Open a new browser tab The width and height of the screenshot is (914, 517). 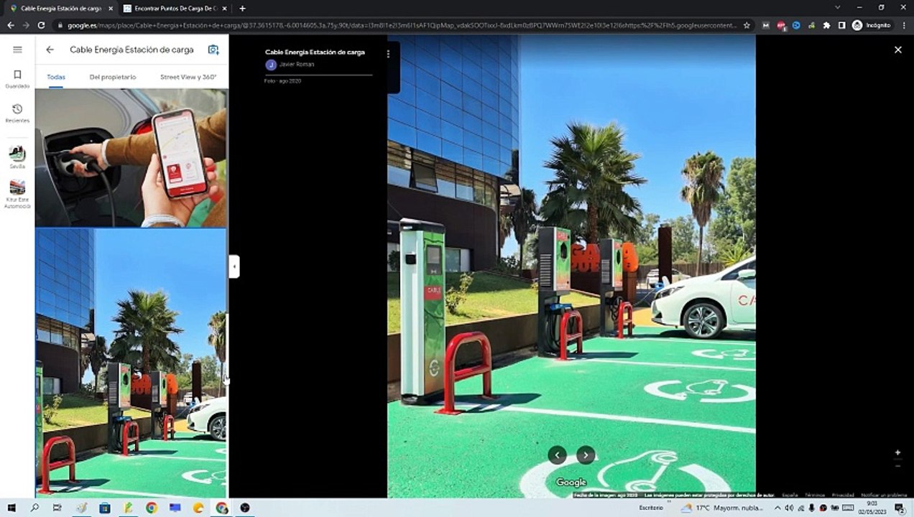point(242,8)
